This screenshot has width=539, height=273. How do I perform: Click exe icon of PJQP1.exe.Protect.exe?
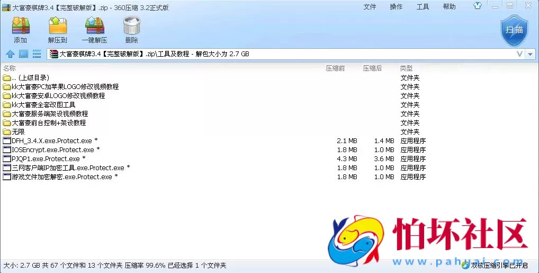(x=6, y=158)
